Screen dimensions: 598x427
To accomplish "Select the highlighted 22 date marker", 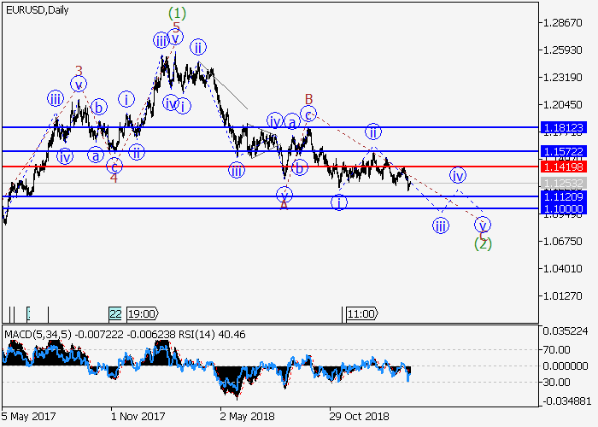I will click(115, 313).
